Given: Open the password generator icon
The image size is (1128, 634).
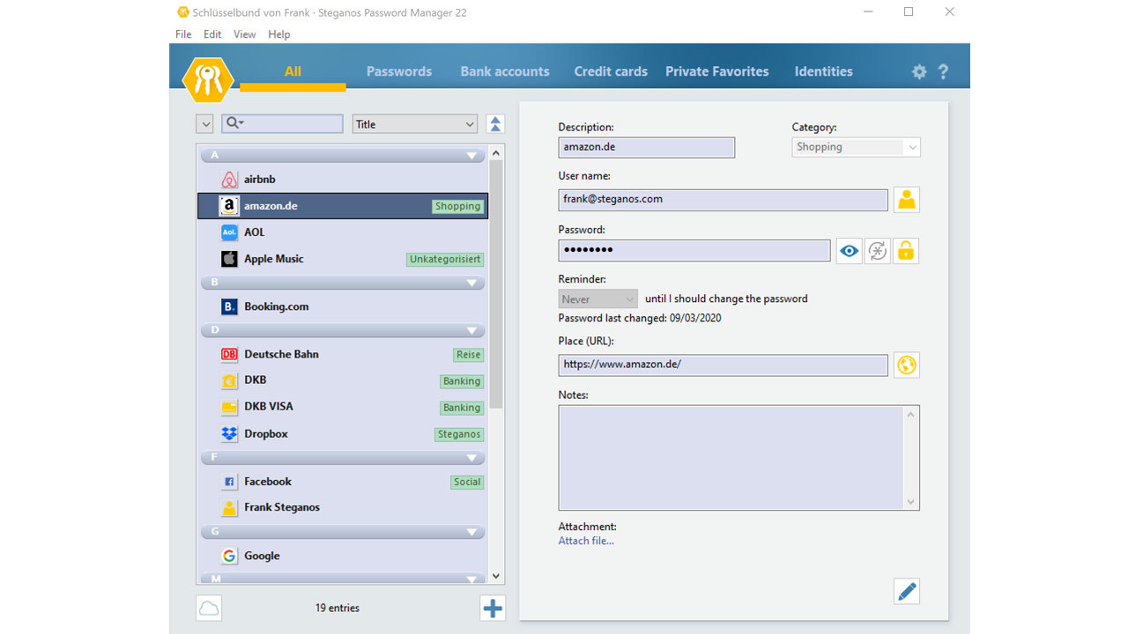Looking at the screenshot, I should click(x=878, y=251).
